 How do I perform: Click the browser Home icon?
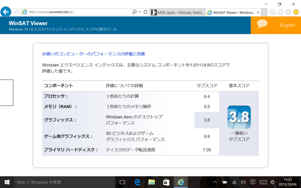click(272, 12)
